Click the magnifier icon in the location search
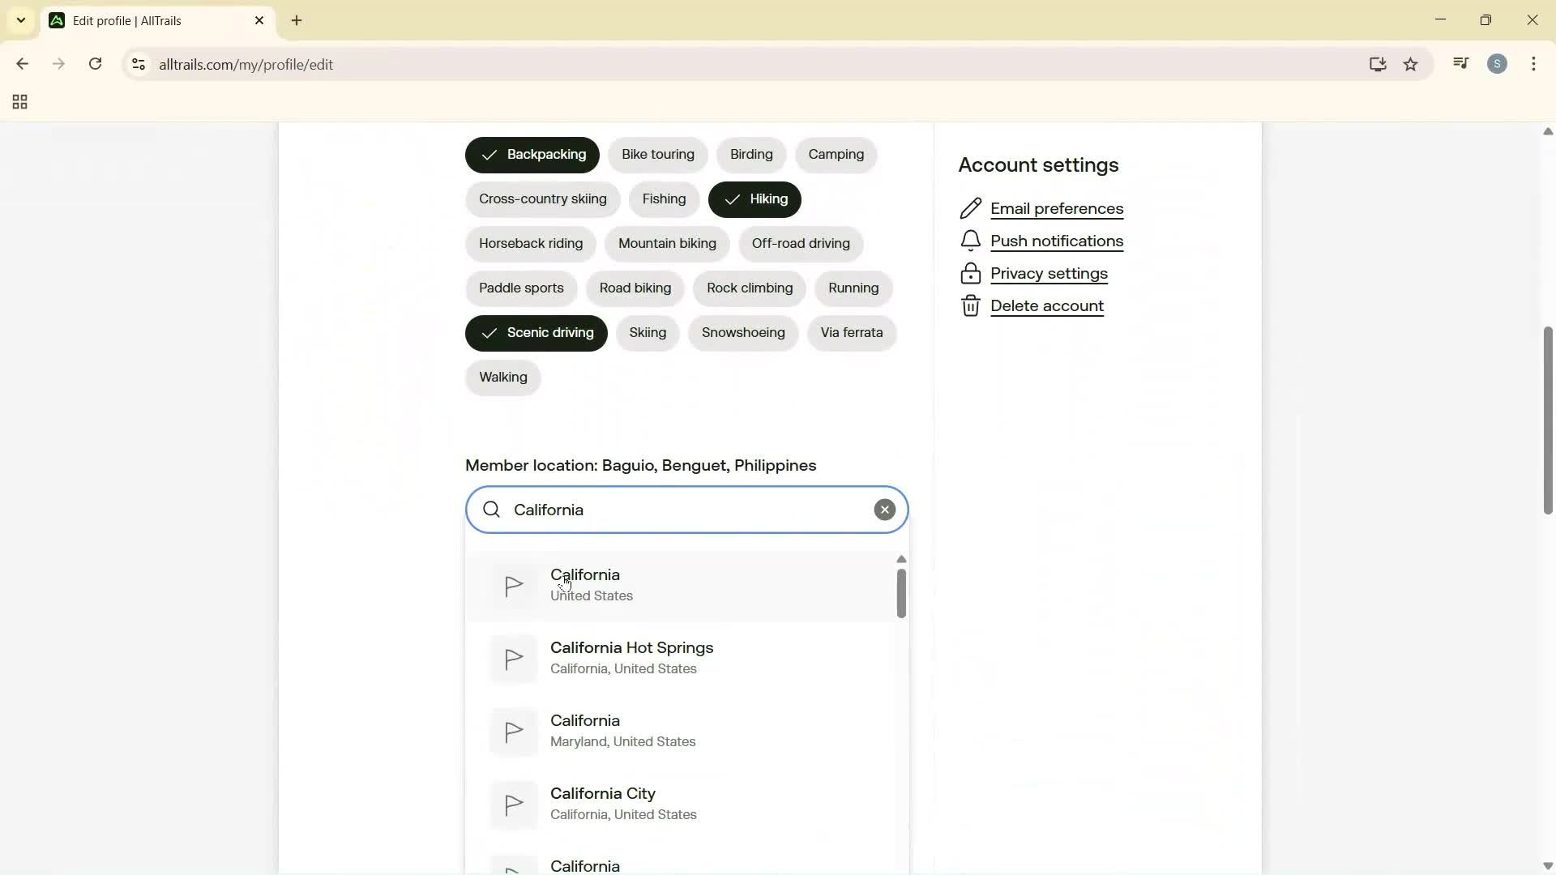Image resolution: width=1556 pixels, height=875 pixels. tap(492, 510)
